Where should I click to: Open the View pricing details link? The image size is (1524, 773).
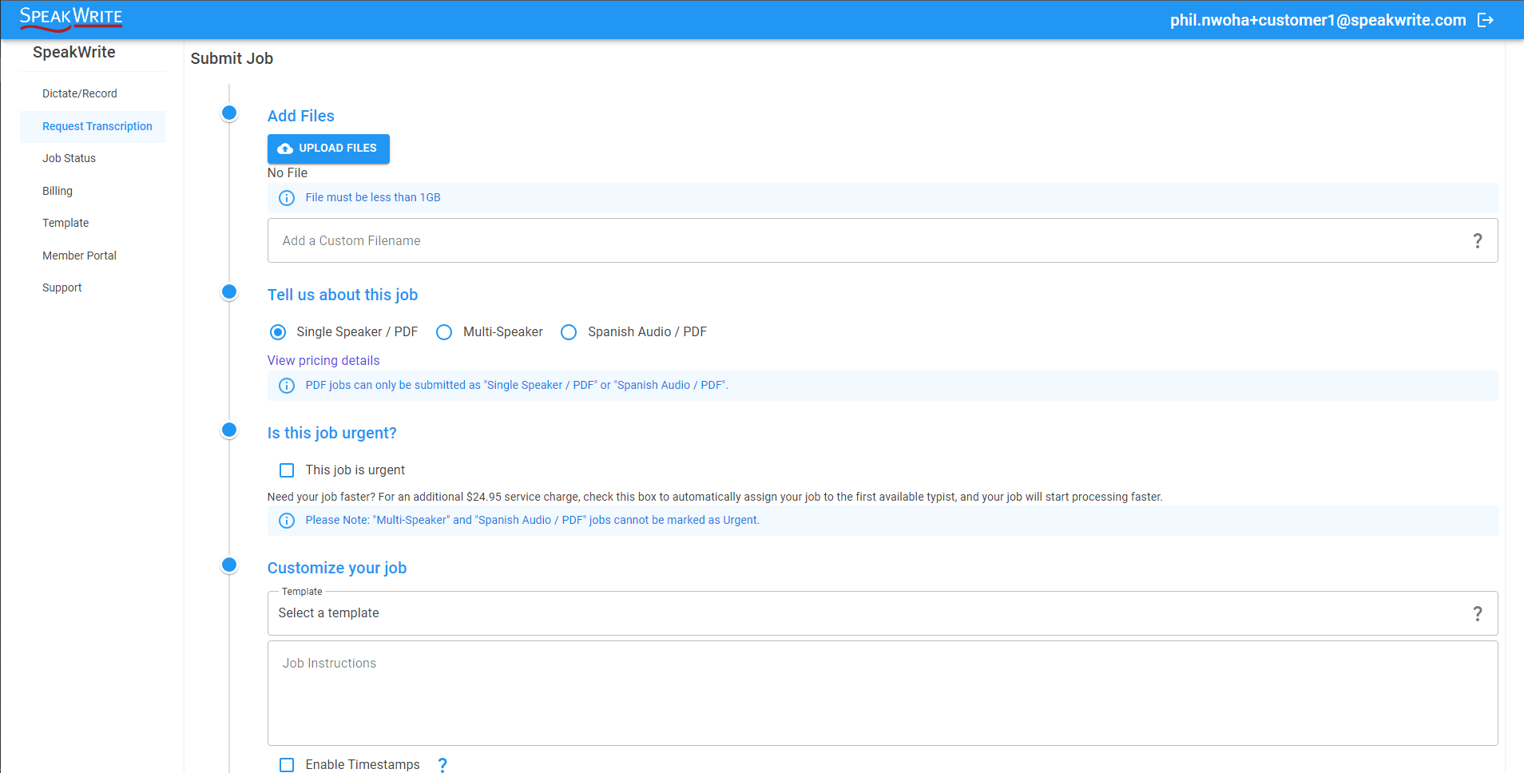[x=323, y=360]
